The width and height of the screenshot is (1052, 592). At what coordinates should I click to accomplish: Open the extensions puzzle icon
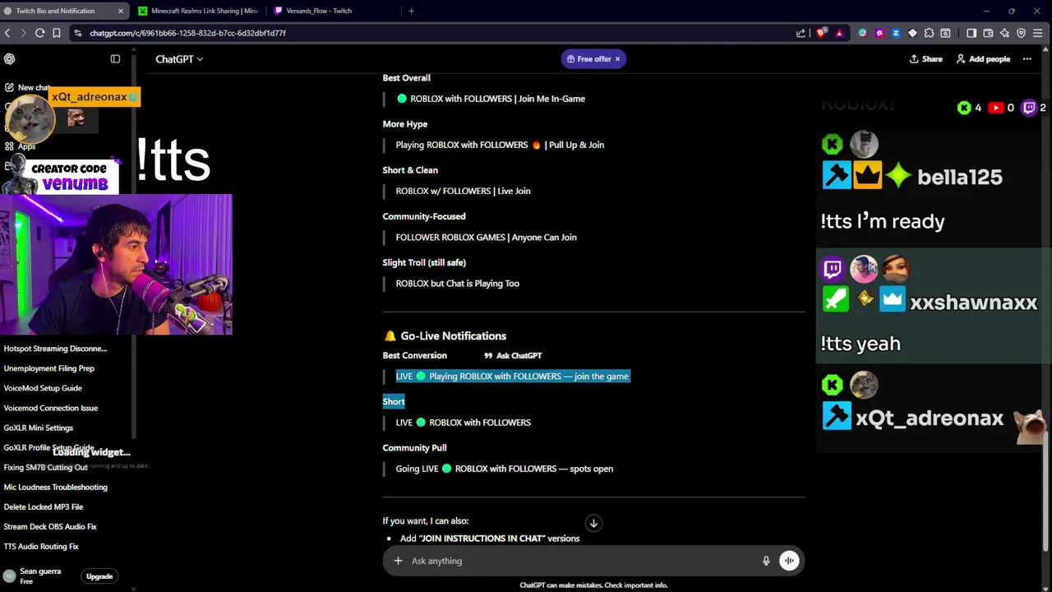click(929, 33)
